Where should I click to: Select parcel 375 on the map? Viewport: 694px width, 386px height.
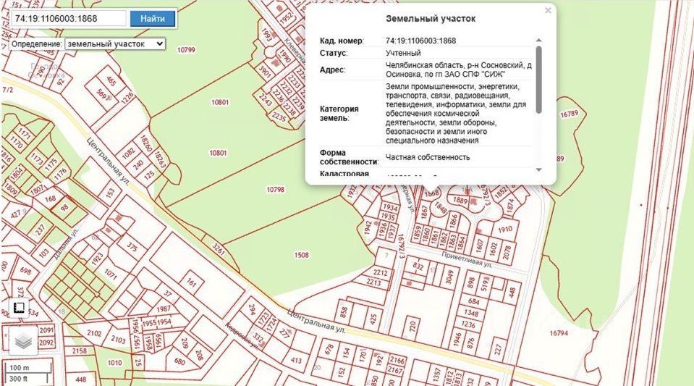tap(132, 246)
